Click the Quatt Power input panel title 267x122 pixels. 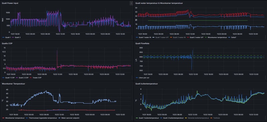10,3
